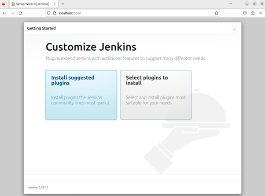Open the tracking protection shield icon
Screen dimensions: 265x196
pyautogui.click(x=48, y=13)
